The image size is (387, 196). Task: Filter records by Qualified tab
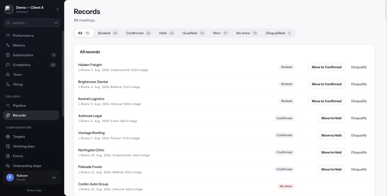(x=194, y=33)
